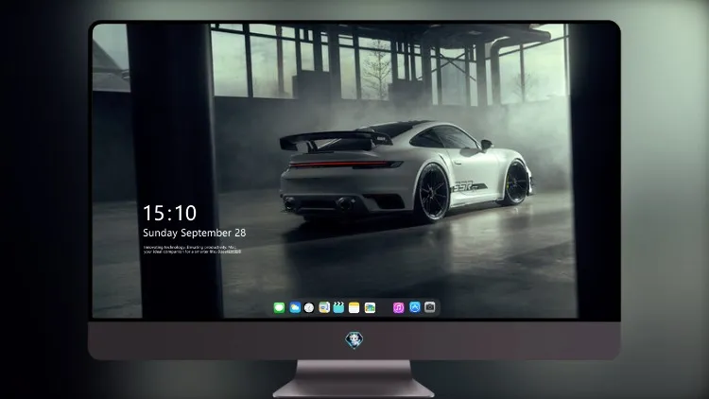Open the green Messages dock icon
Screen dimensions: 709x399
coord(279,308)
